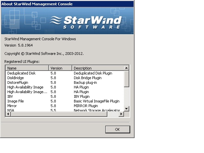Click the Network Storage Accelerator description
The image size is (204, 153).
97,110
